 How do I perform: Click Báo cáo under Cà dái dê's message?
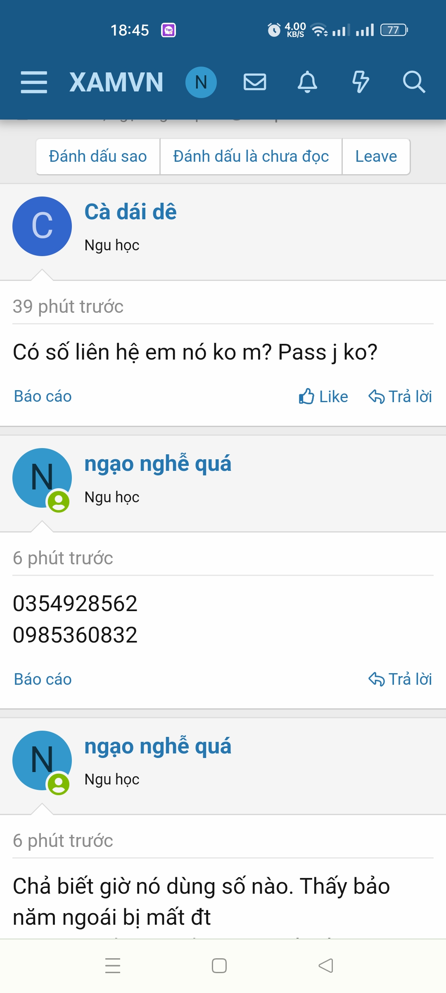(43, 396)
